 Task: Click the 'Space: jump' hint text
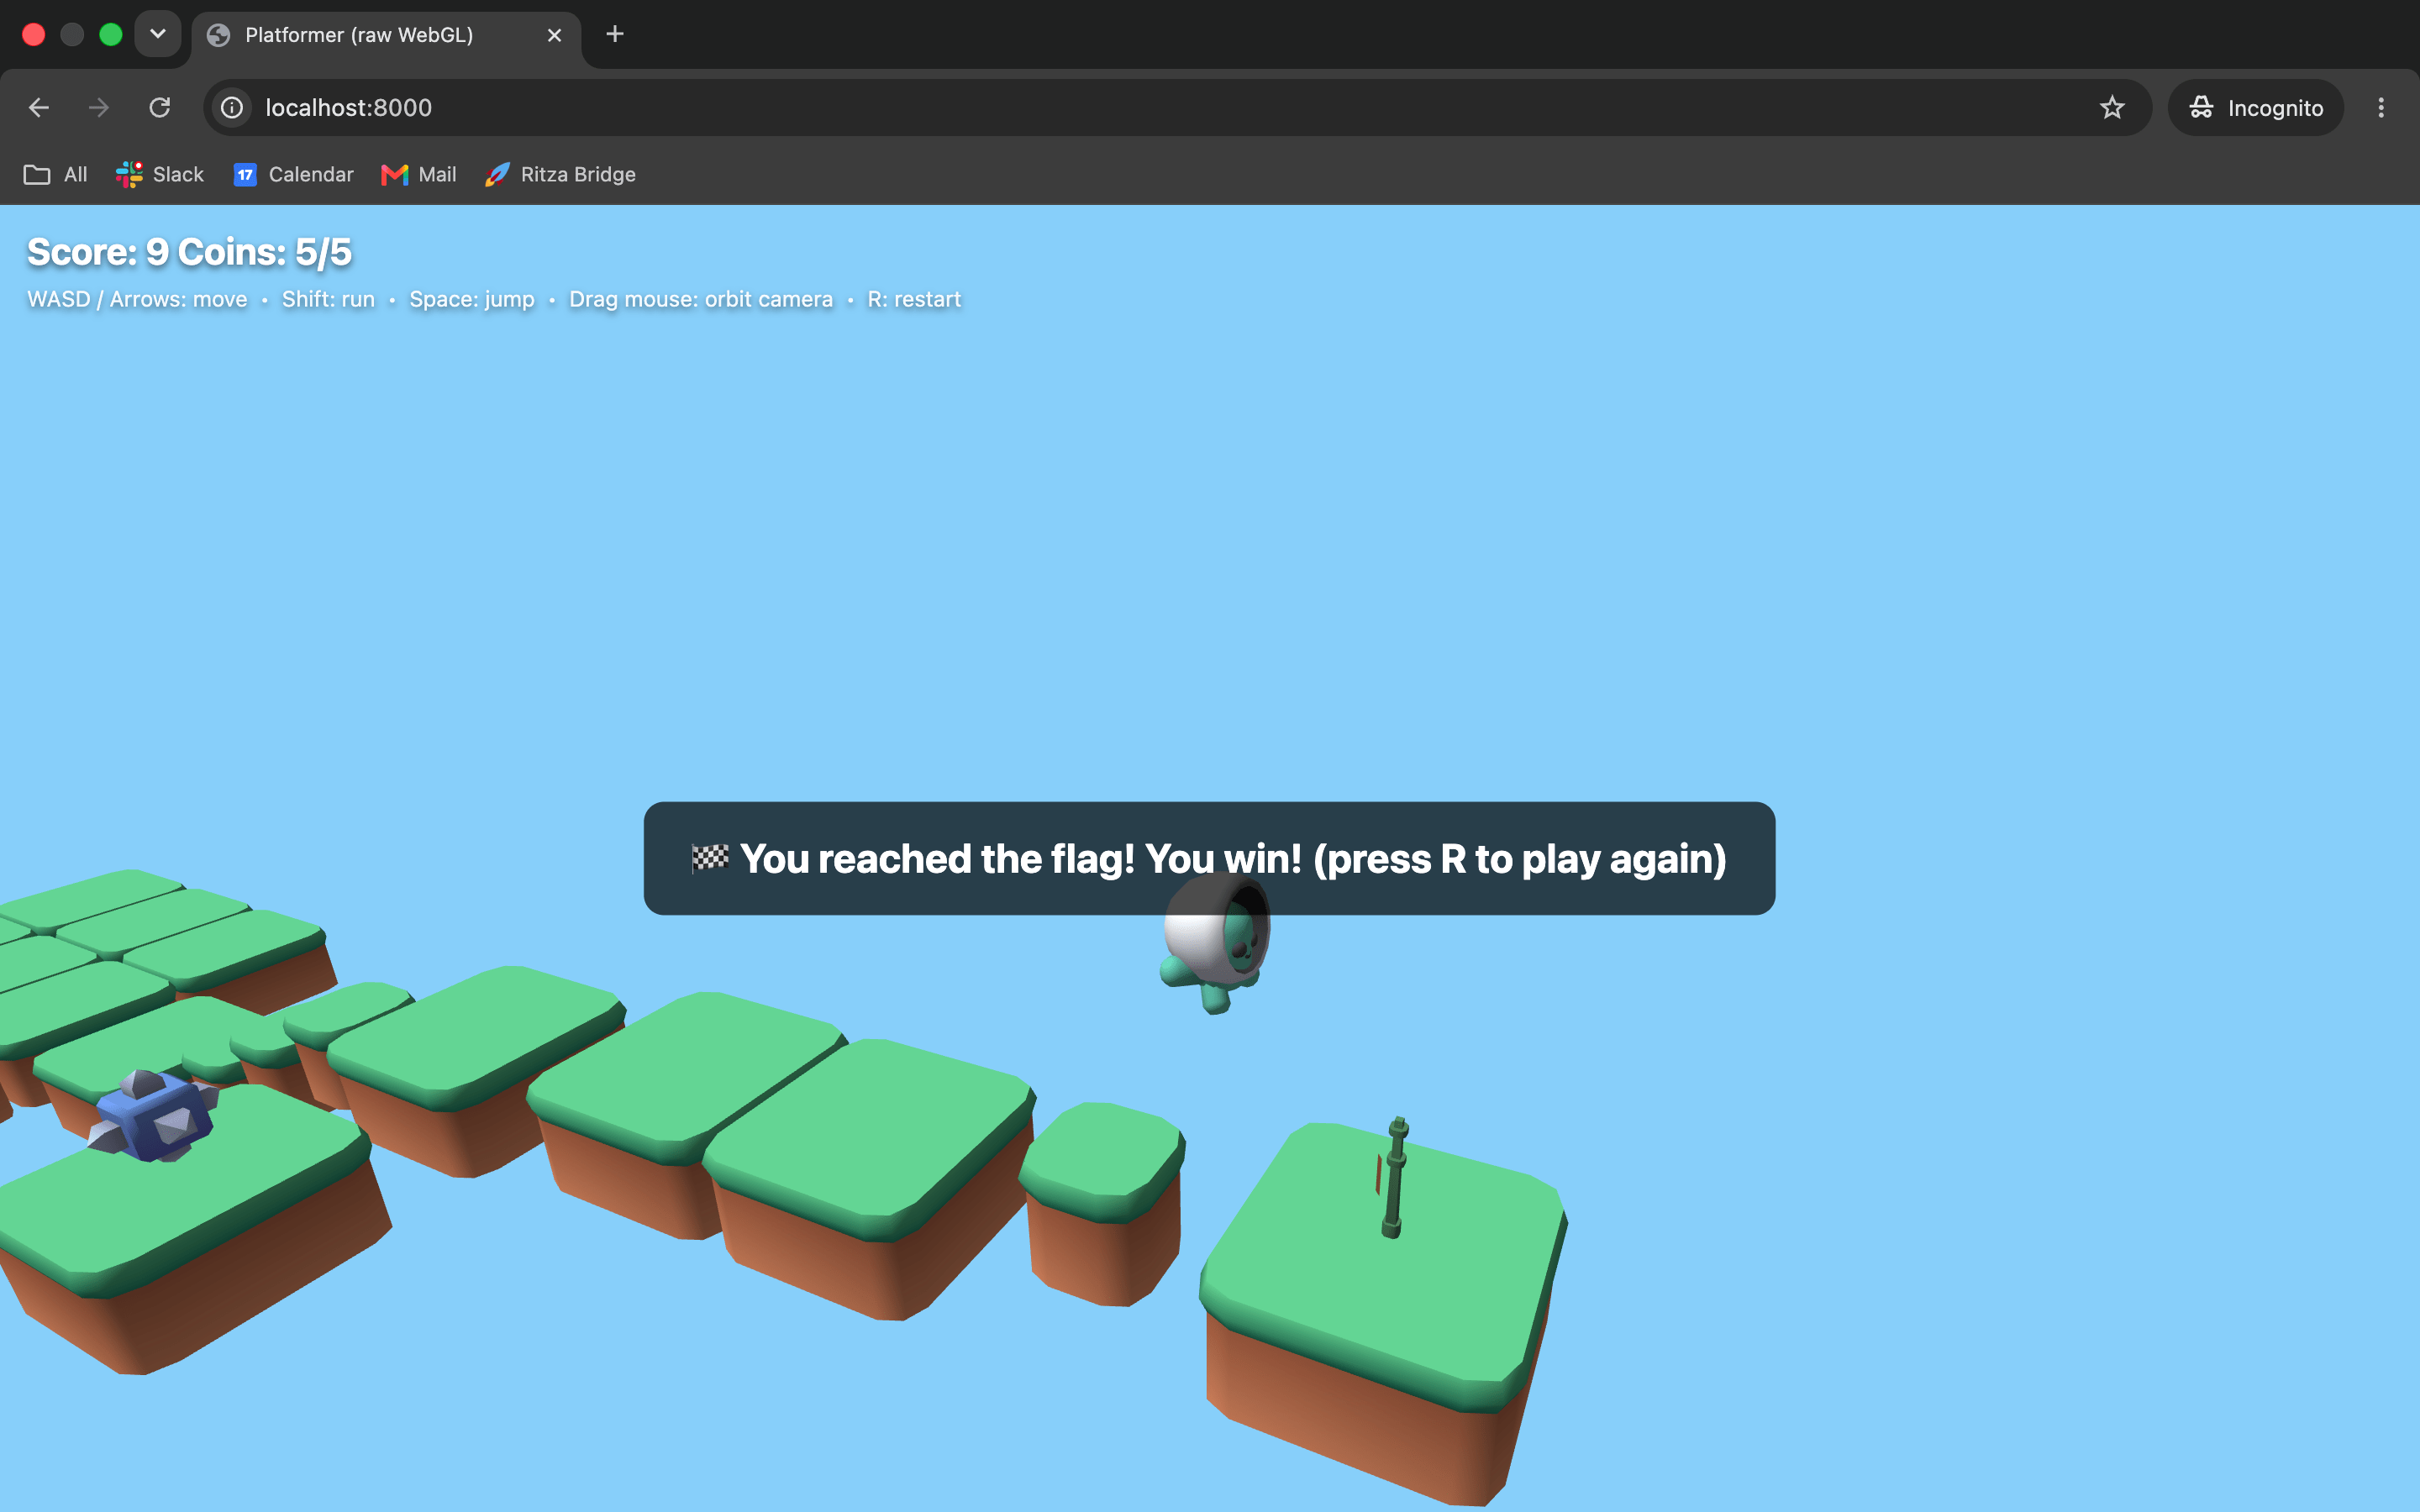coord(472,299)
